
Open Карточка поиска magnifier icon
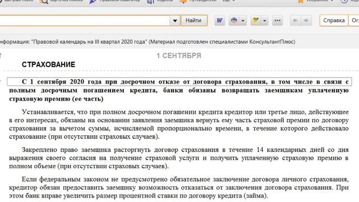click(44, 1)
